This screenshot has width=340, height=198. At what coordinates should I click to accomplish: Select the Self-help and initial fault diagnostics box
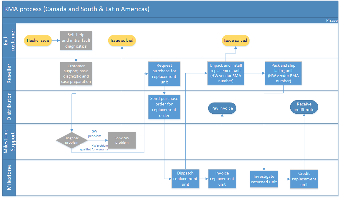[x=76, y=41]
